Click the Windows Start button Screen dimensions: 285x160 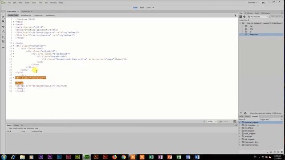(4, 157)
